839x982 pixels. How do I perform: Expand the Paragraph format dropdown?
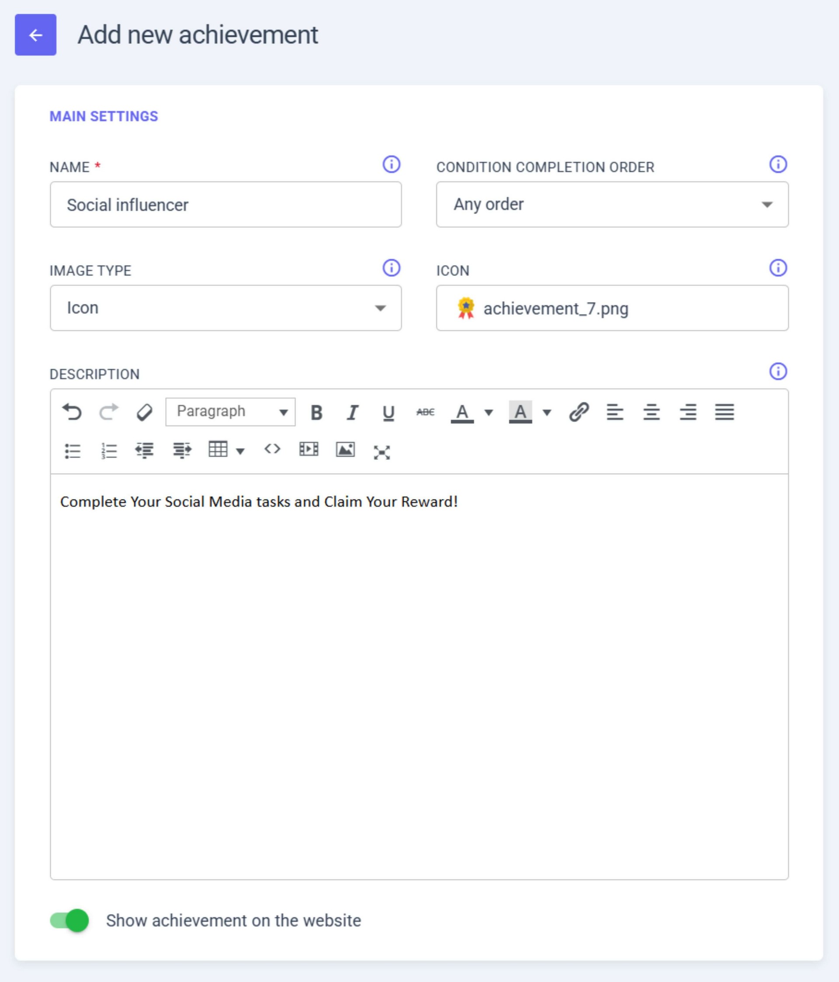click(230, 411)
